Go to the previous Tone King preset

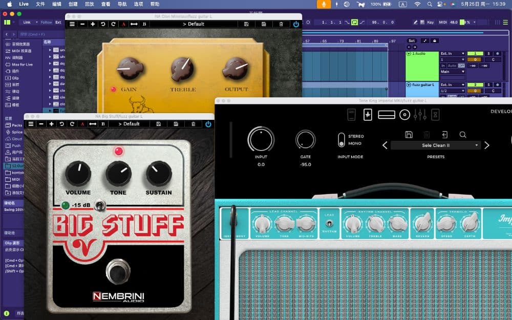point(385,145)
